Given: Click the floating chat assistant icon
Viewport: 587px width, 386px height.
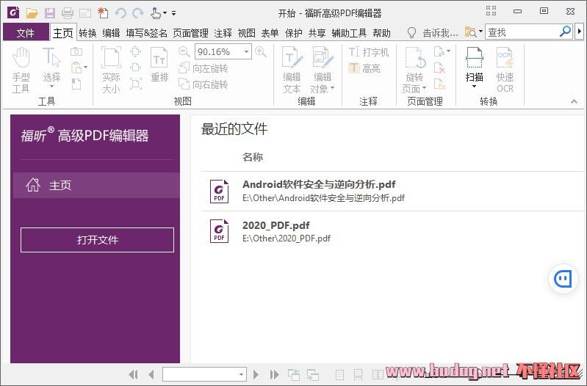Looking at the screenshot, I should pyautogui.click(x=564, y=279).
